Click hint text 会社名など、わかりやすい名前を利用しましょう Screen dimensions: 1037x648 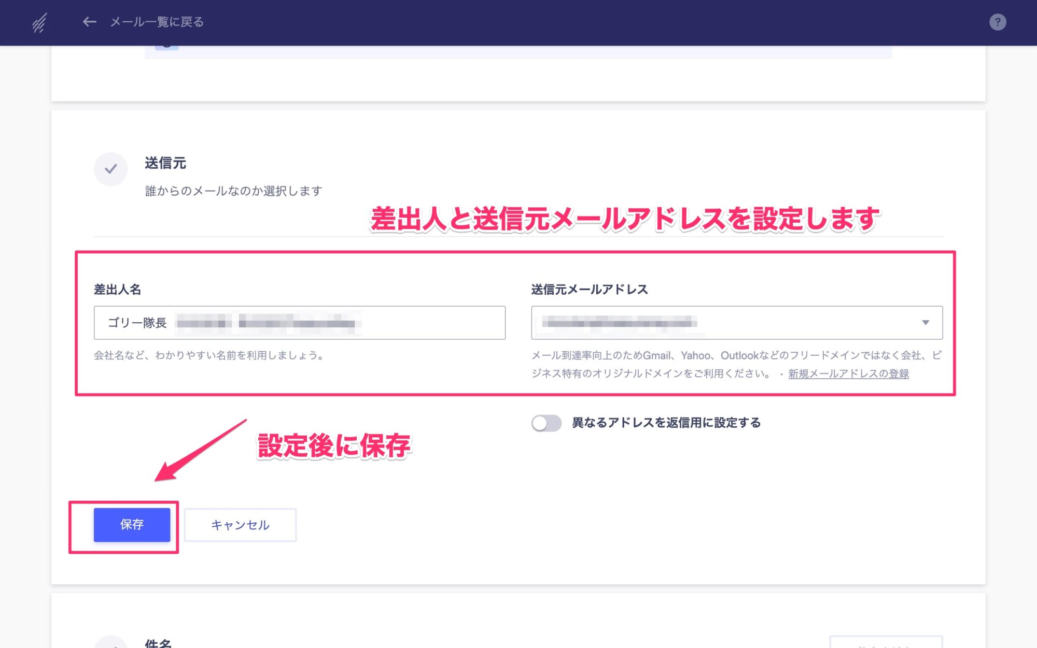click(209, 355)
